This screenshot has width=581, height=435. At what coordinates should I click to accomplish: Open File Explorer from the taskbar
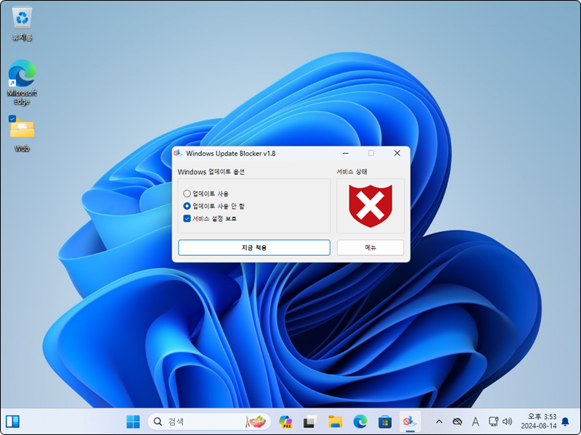(x=334, y=421)
